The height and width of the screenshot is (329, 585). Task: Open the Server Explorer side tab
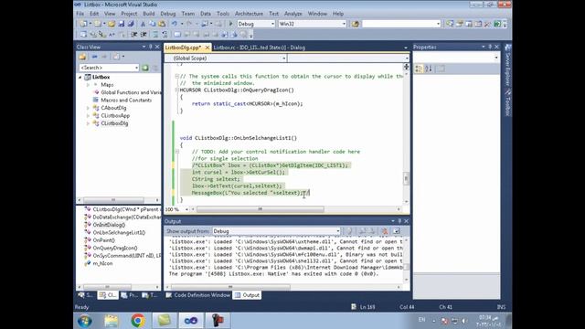508,65
